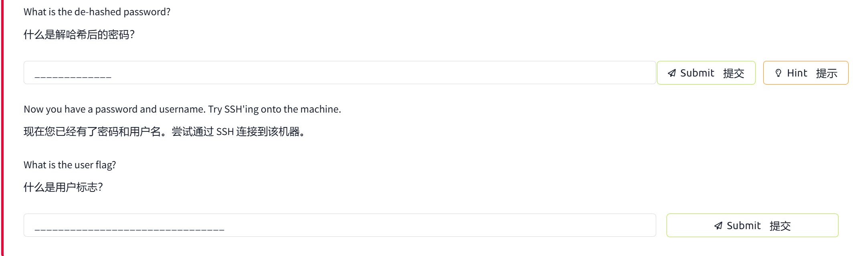This screenshot has height=256, width=853.
Task: Click the red vertical bar at left edge
Action: [x=2, y=128]
